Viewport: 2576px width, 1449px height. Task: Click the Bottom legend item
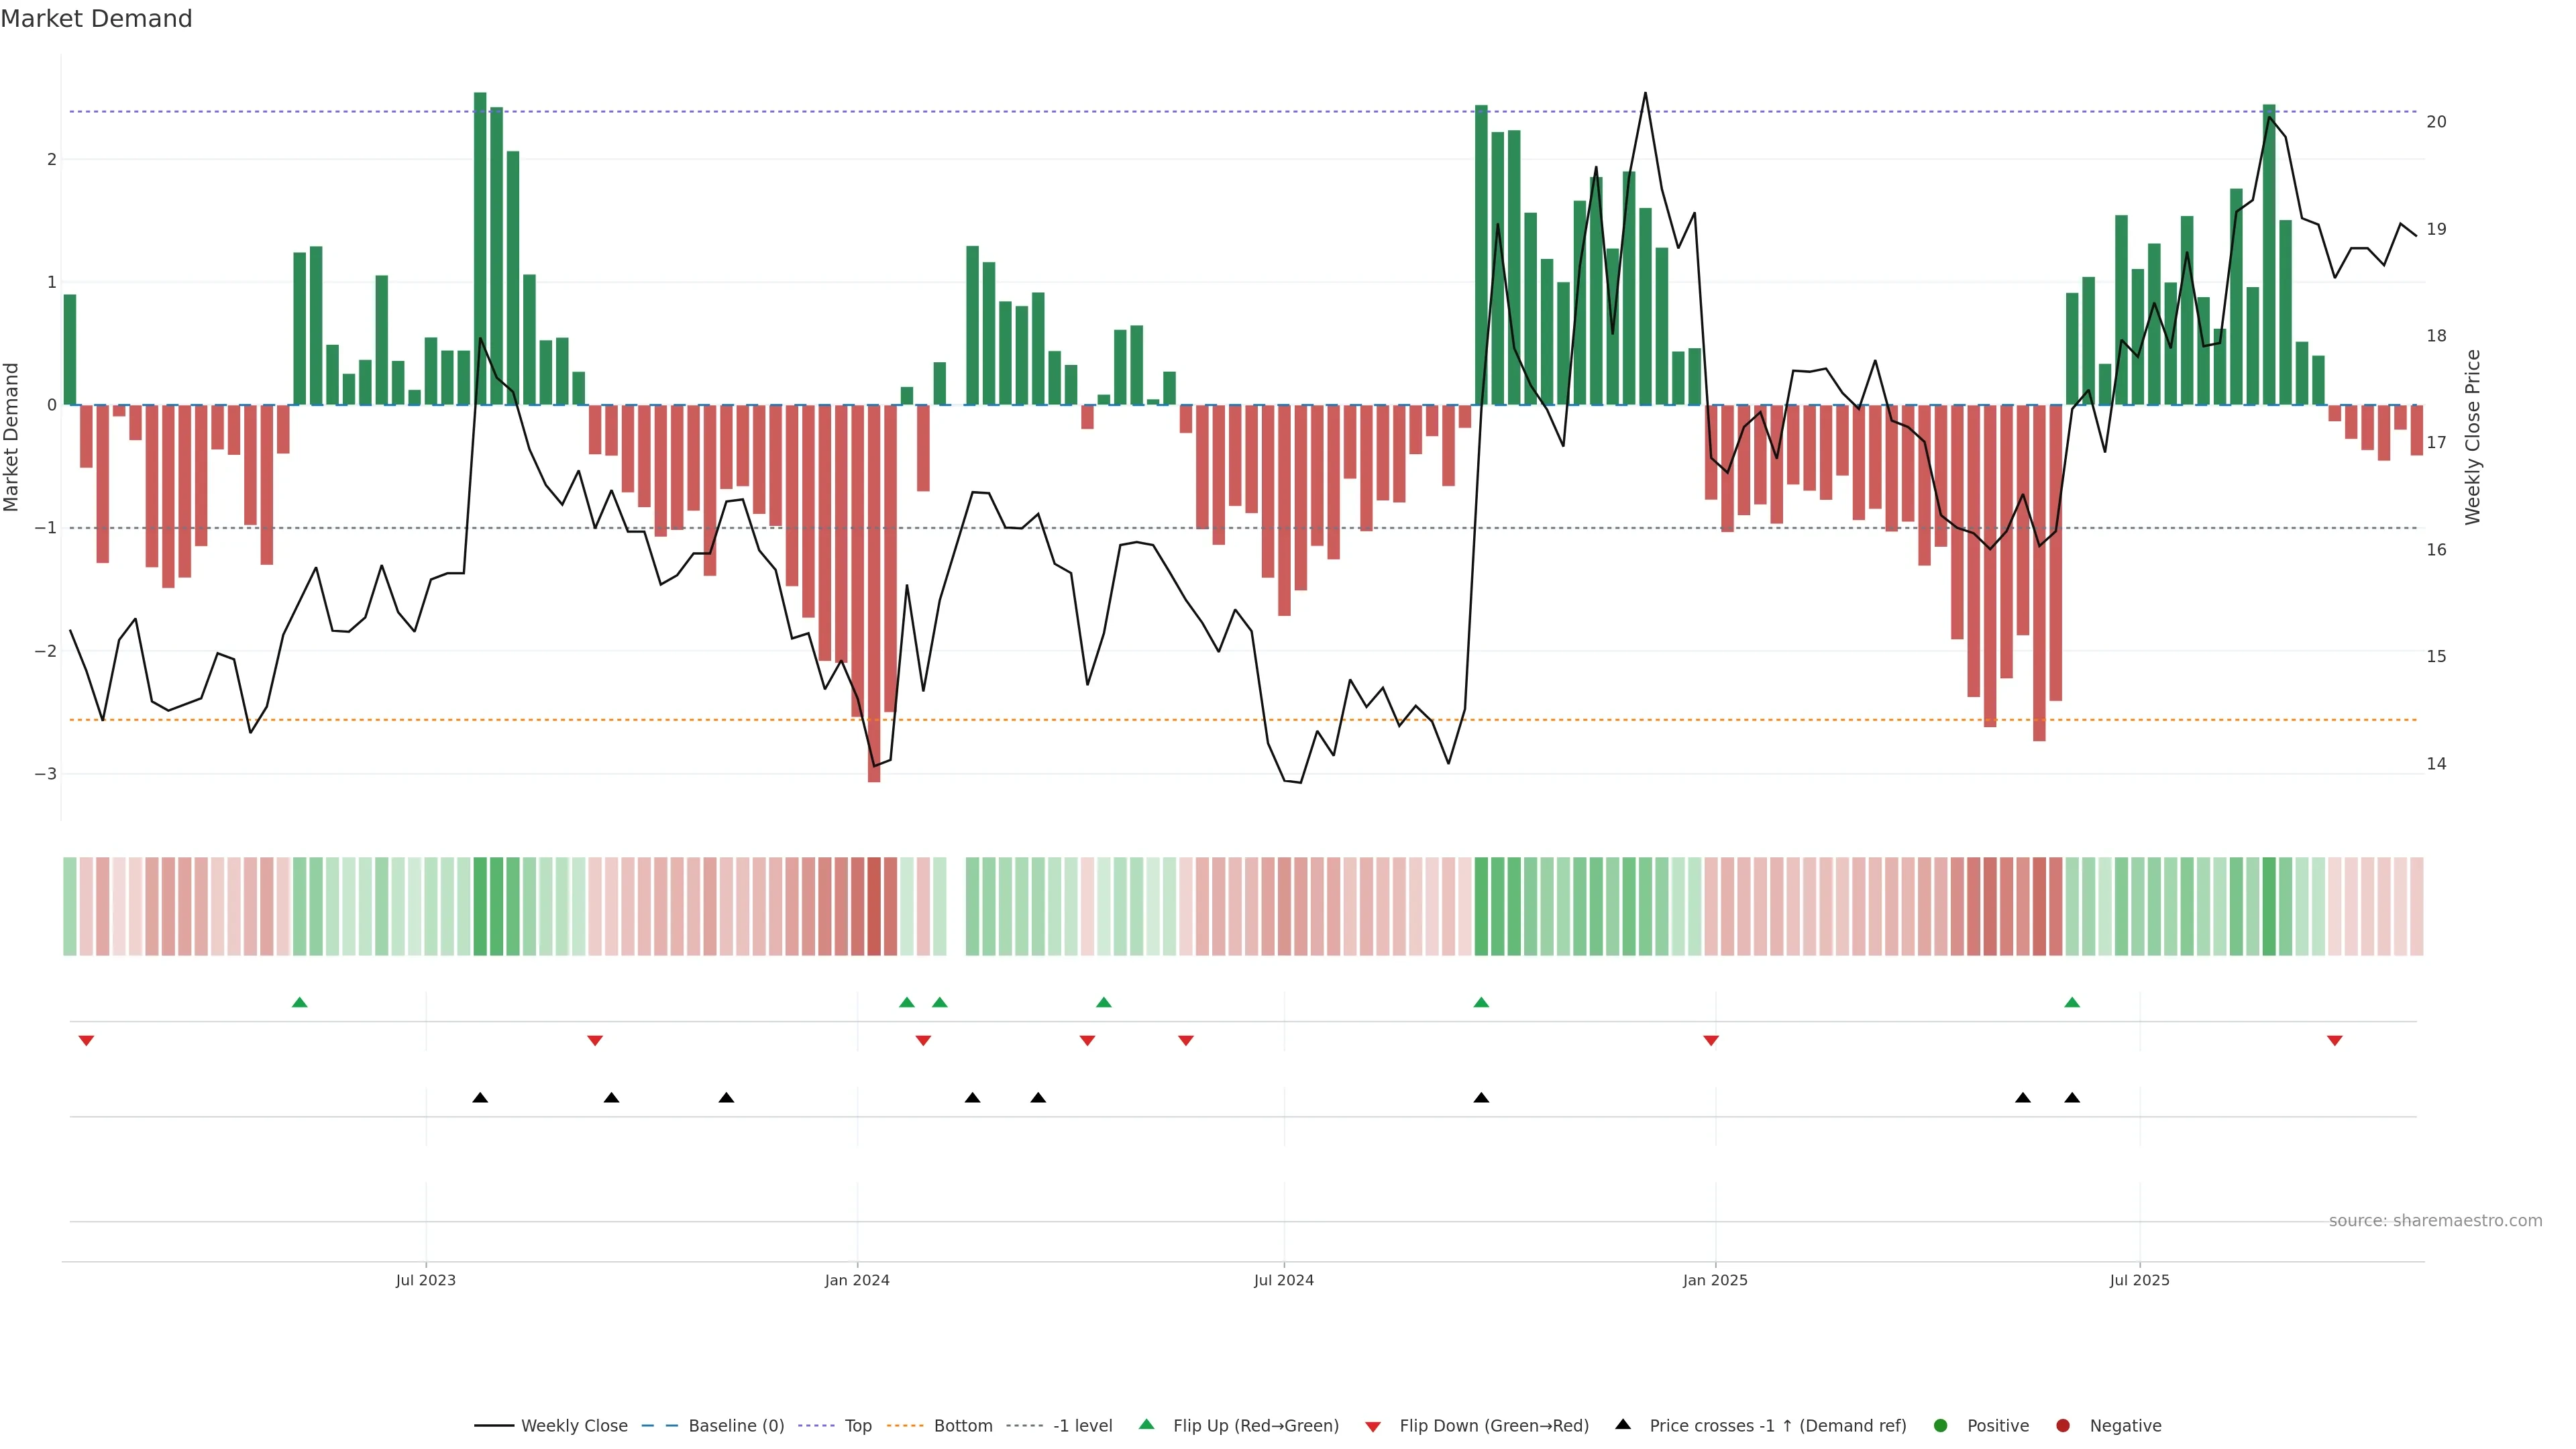[x=962, y=1426]
